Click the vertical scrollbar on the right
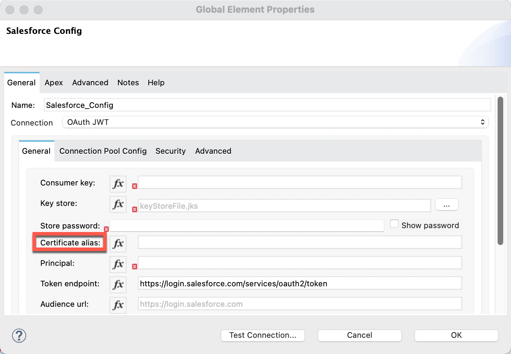This screenshot has height=354, width=511. (x=500, y=171)
